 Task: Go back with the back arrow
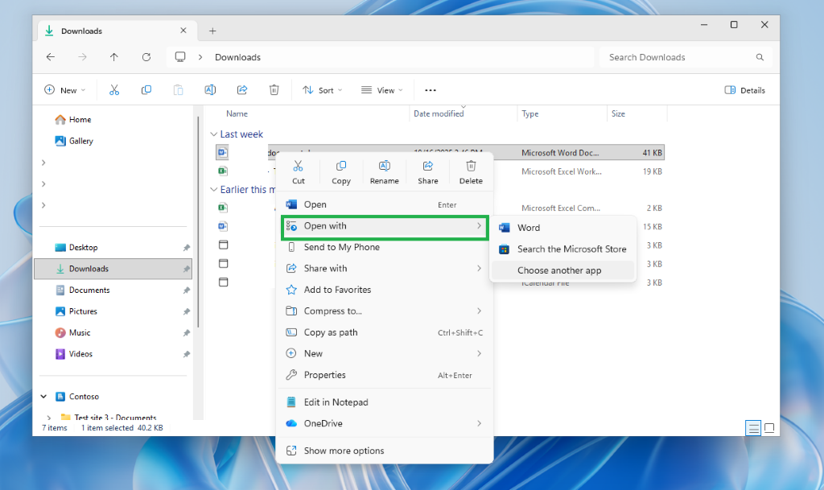pos(51,57)
